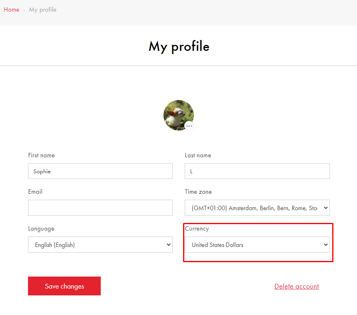The height and width of the screenshot is (315, 357).
Task: Open the Currency dropdown showing United States Dollars
Action: 257,245
